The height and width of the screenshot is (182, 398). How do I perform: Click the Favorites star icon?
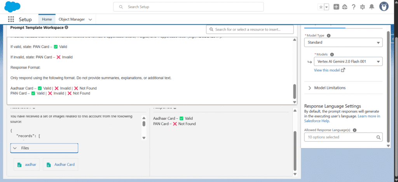(321, 7)
